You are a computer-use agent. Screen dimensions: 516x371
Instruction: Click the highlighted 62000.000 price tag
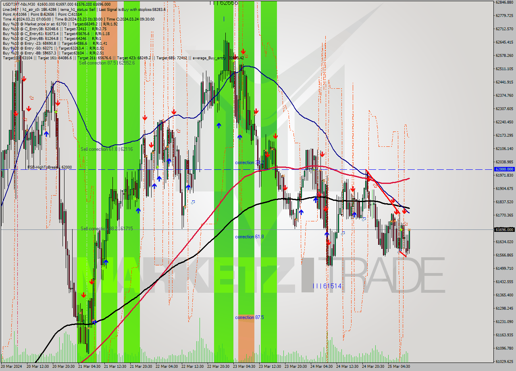(x=504, y=169)
